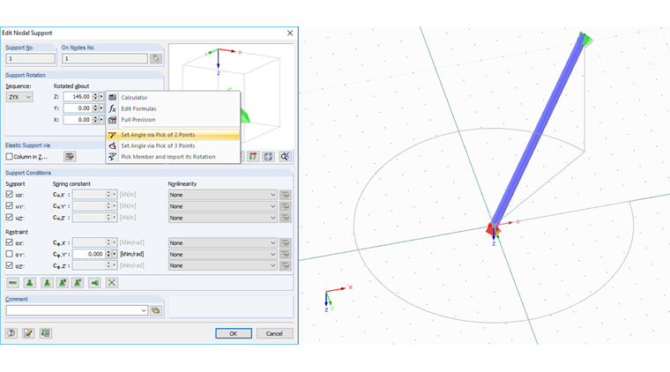Click edit nonlinearity icon in uZ row
The width and height of the screenshot is (670, 372).
285,218
